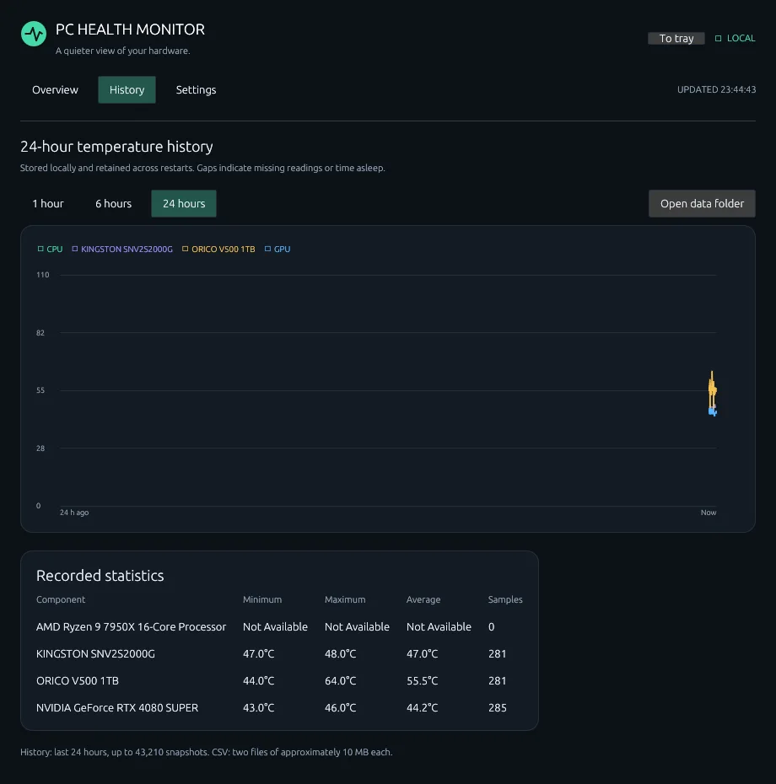Click the Average column header

[x=423, y=599]
